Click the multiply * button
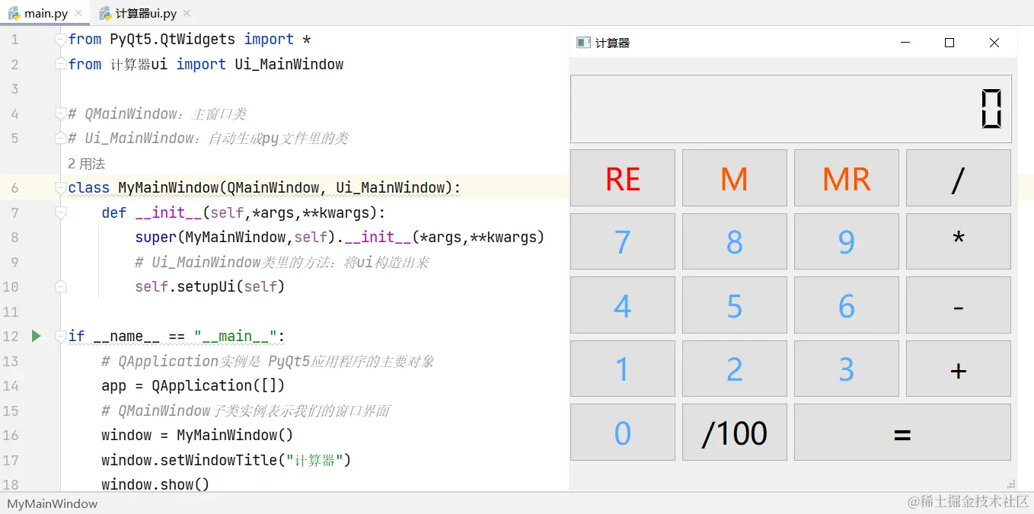 (x=959, y=241)
